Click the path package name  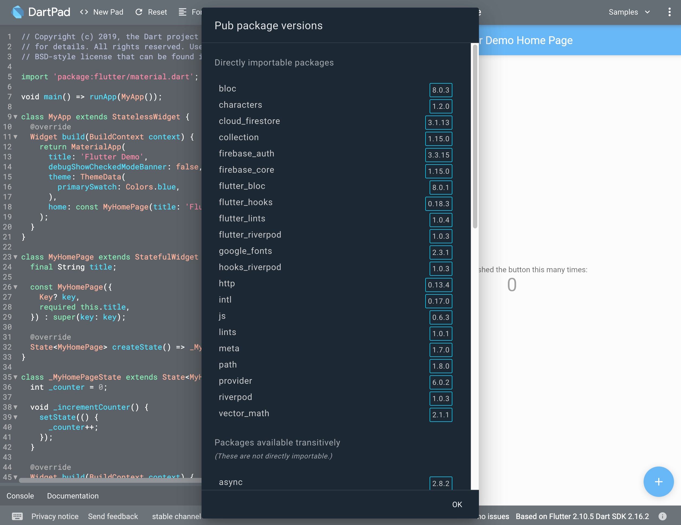pos(228,365)
